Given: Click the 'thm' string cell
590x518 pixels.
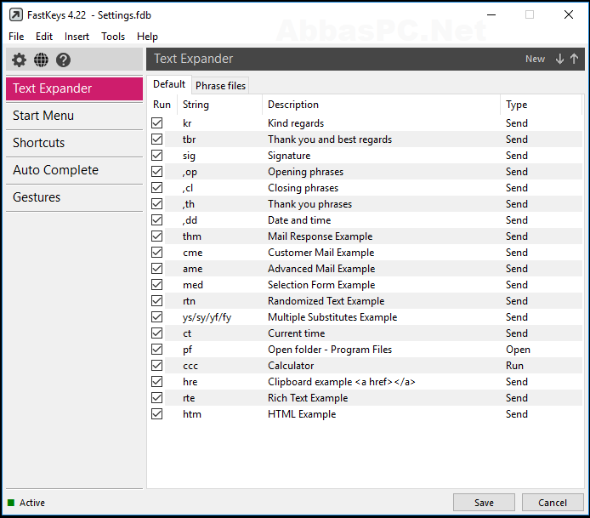Looking at the screenshot, I should point(192,236).
